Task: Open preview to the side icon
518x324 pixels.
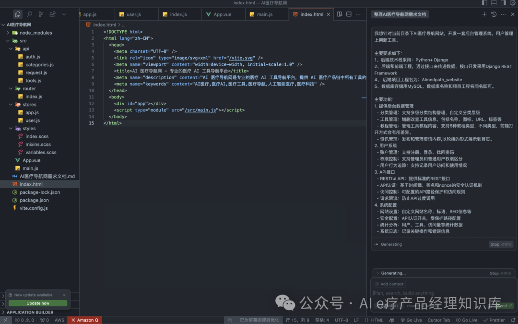Action: [x=339, y=14]
